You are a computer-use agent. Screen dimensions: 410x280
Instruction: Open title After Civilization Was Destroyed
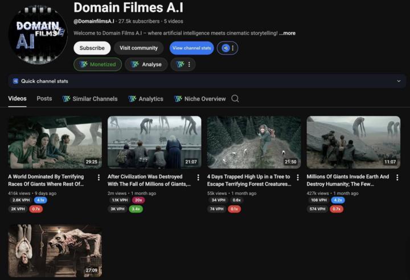(x=149, y=180)
